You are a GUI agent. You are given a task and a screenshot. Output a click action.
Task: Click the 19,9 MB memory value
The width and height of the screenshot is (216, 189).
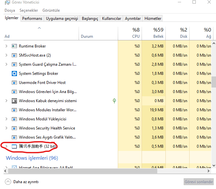click(157, 110)
